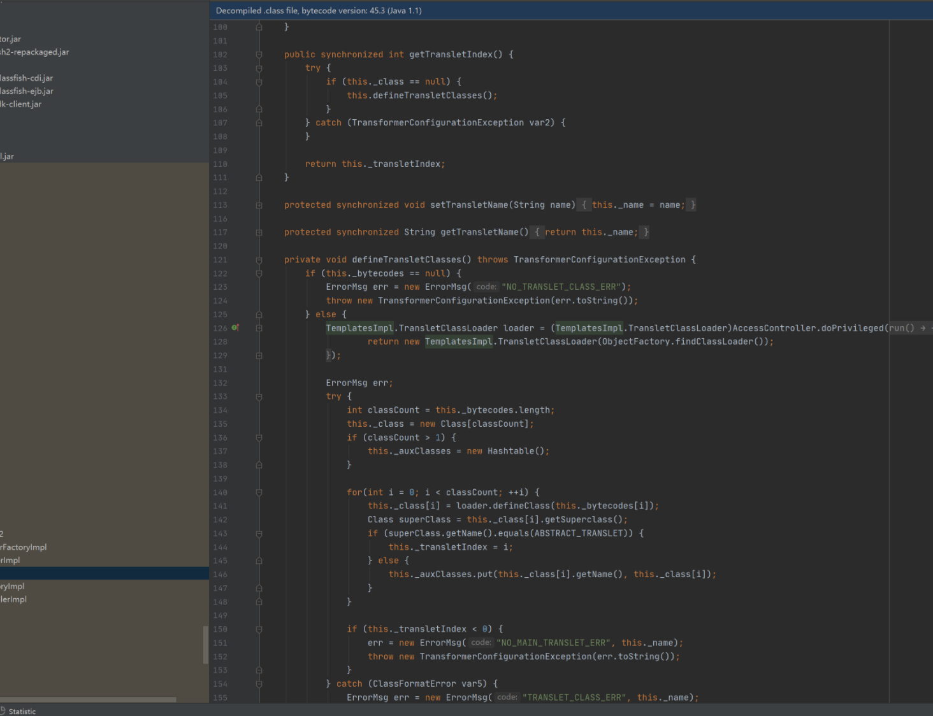Screen dimensions: 933x716
Task: Select the class entry ending in 'ryImpl'
Action: click(12, 586)
